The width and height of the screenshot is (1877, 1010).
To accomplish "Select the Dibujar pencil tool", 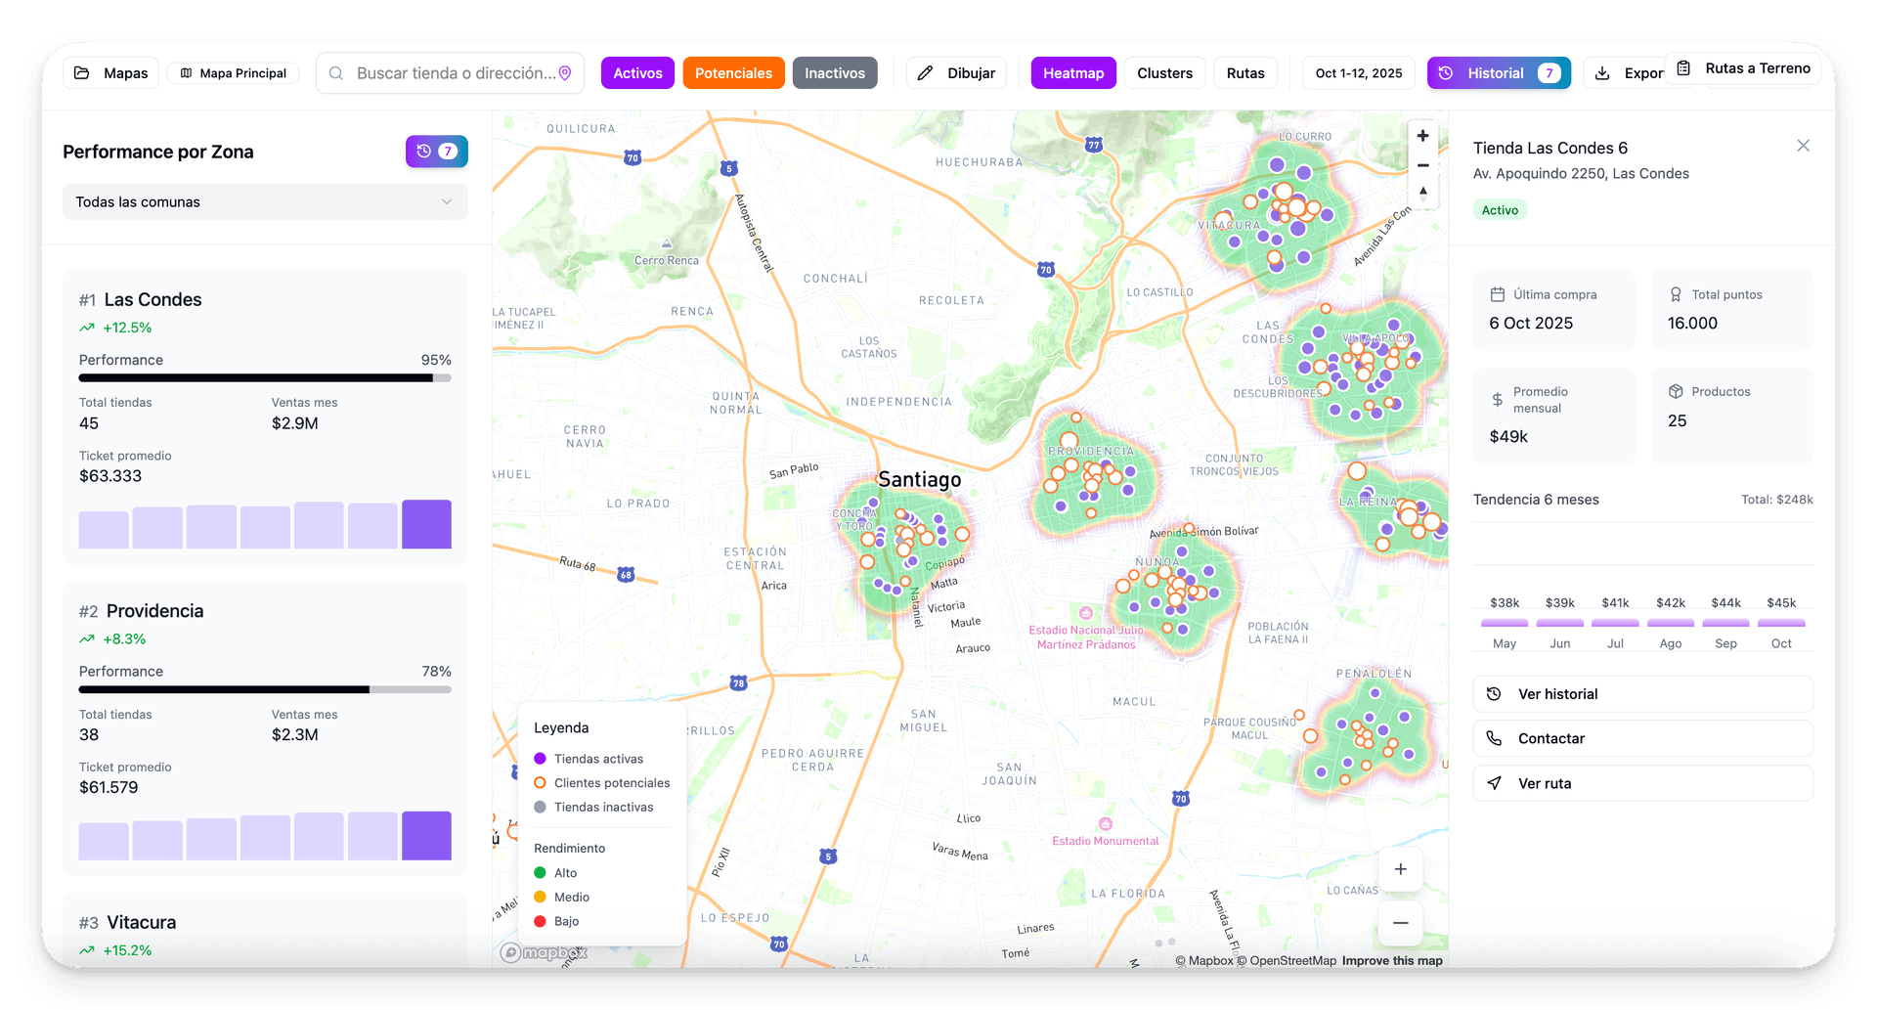I will point(927,72).
